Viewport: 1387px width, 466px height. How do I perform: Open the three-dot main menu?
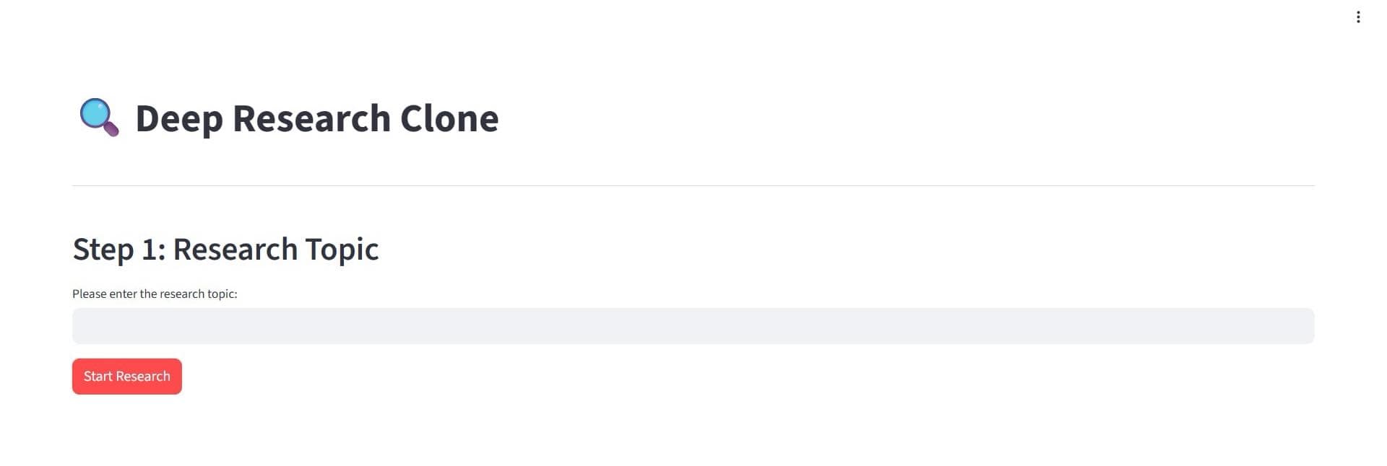[1358, 17]
